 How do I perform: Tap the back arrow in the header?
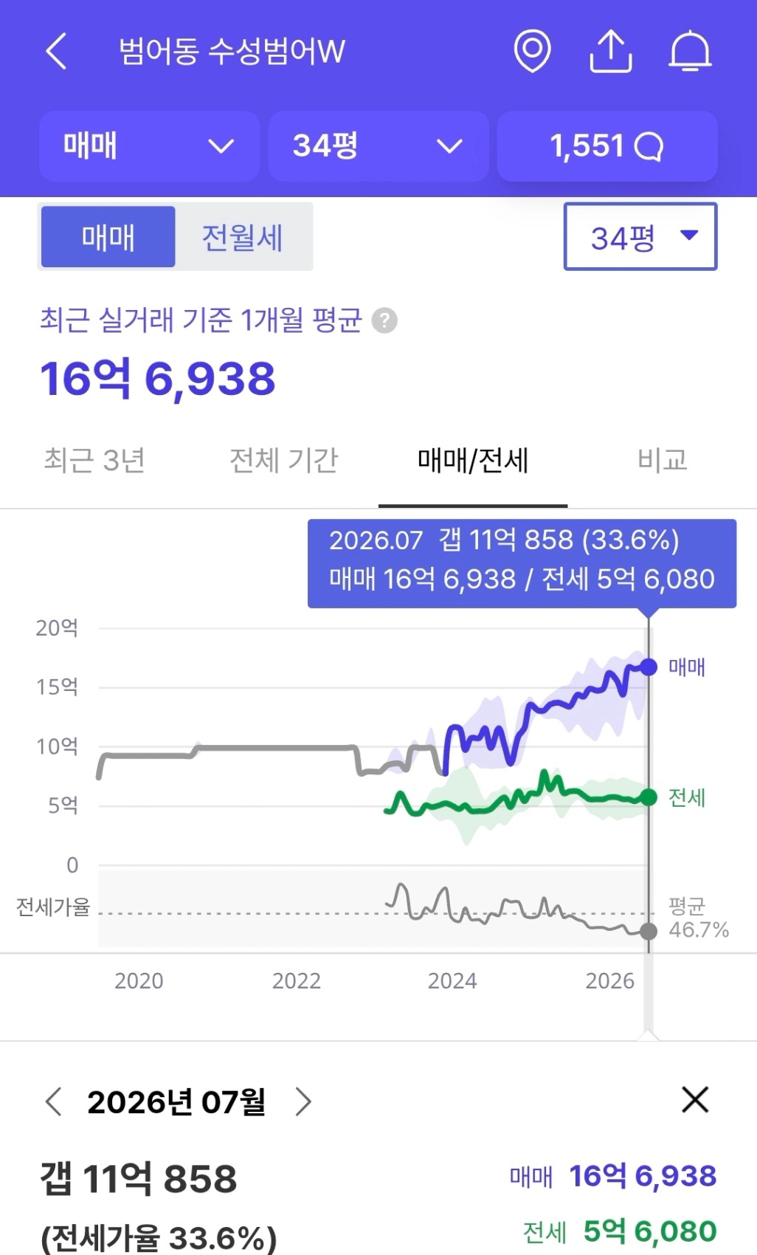pyautogui.click(x=57, y=51)
